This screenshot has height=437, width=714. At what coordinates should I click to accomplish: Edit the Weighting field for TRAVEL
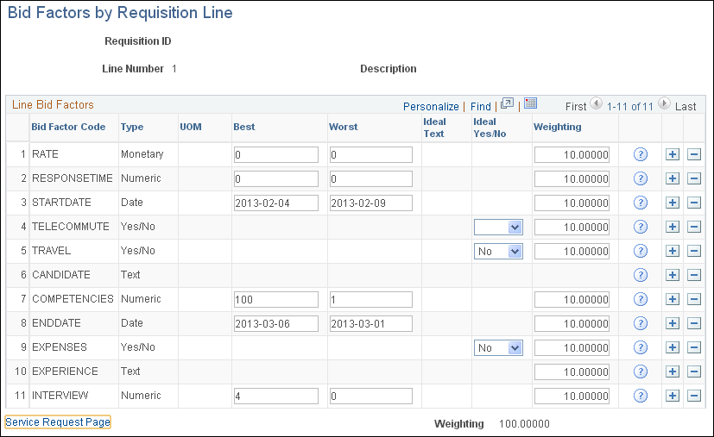(x=572, y=251)
